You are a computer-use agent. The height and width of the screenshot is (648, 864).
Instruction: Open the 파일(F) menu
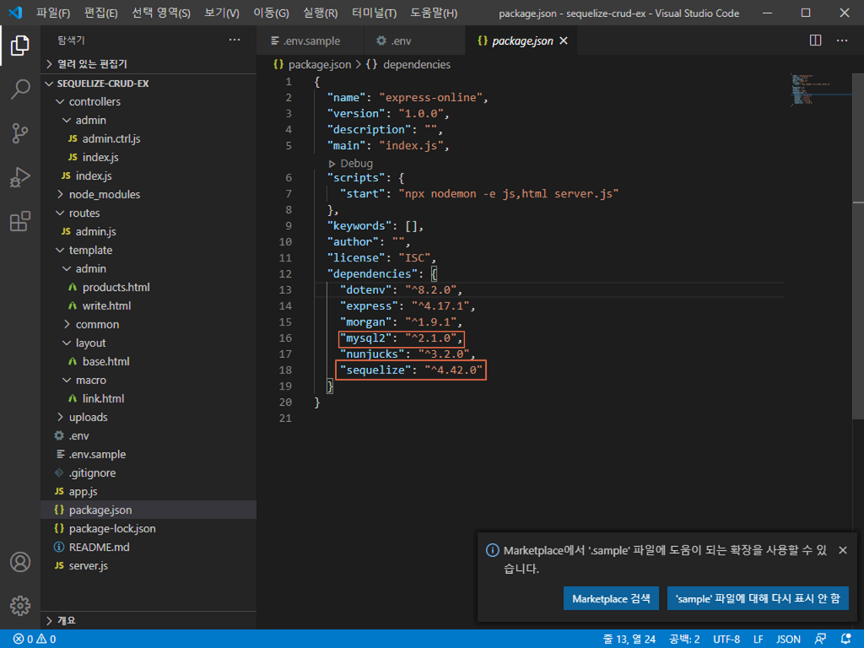[53, 13]
